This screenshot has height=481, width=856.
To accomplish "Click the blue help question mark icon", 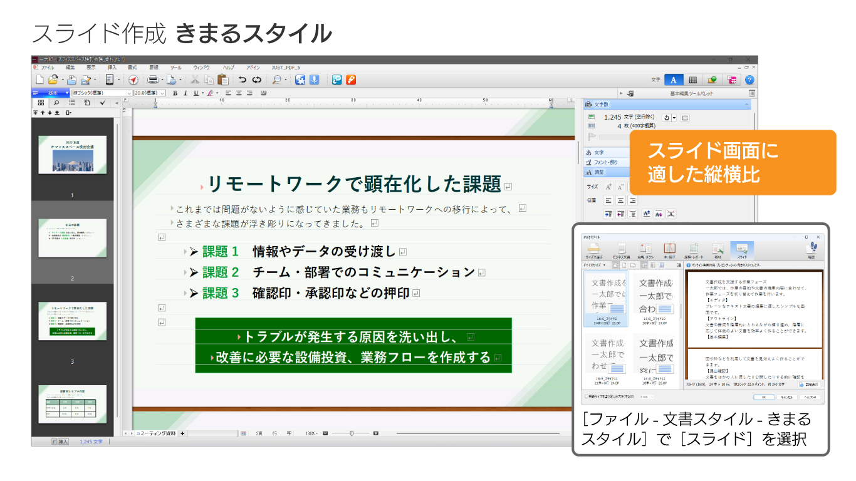I will coord(749,80).
